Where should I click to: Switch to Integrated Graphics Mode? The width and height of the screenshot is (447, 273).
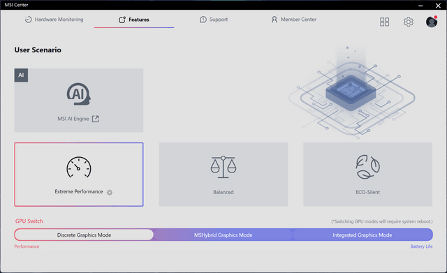click(x=362, y=235)
